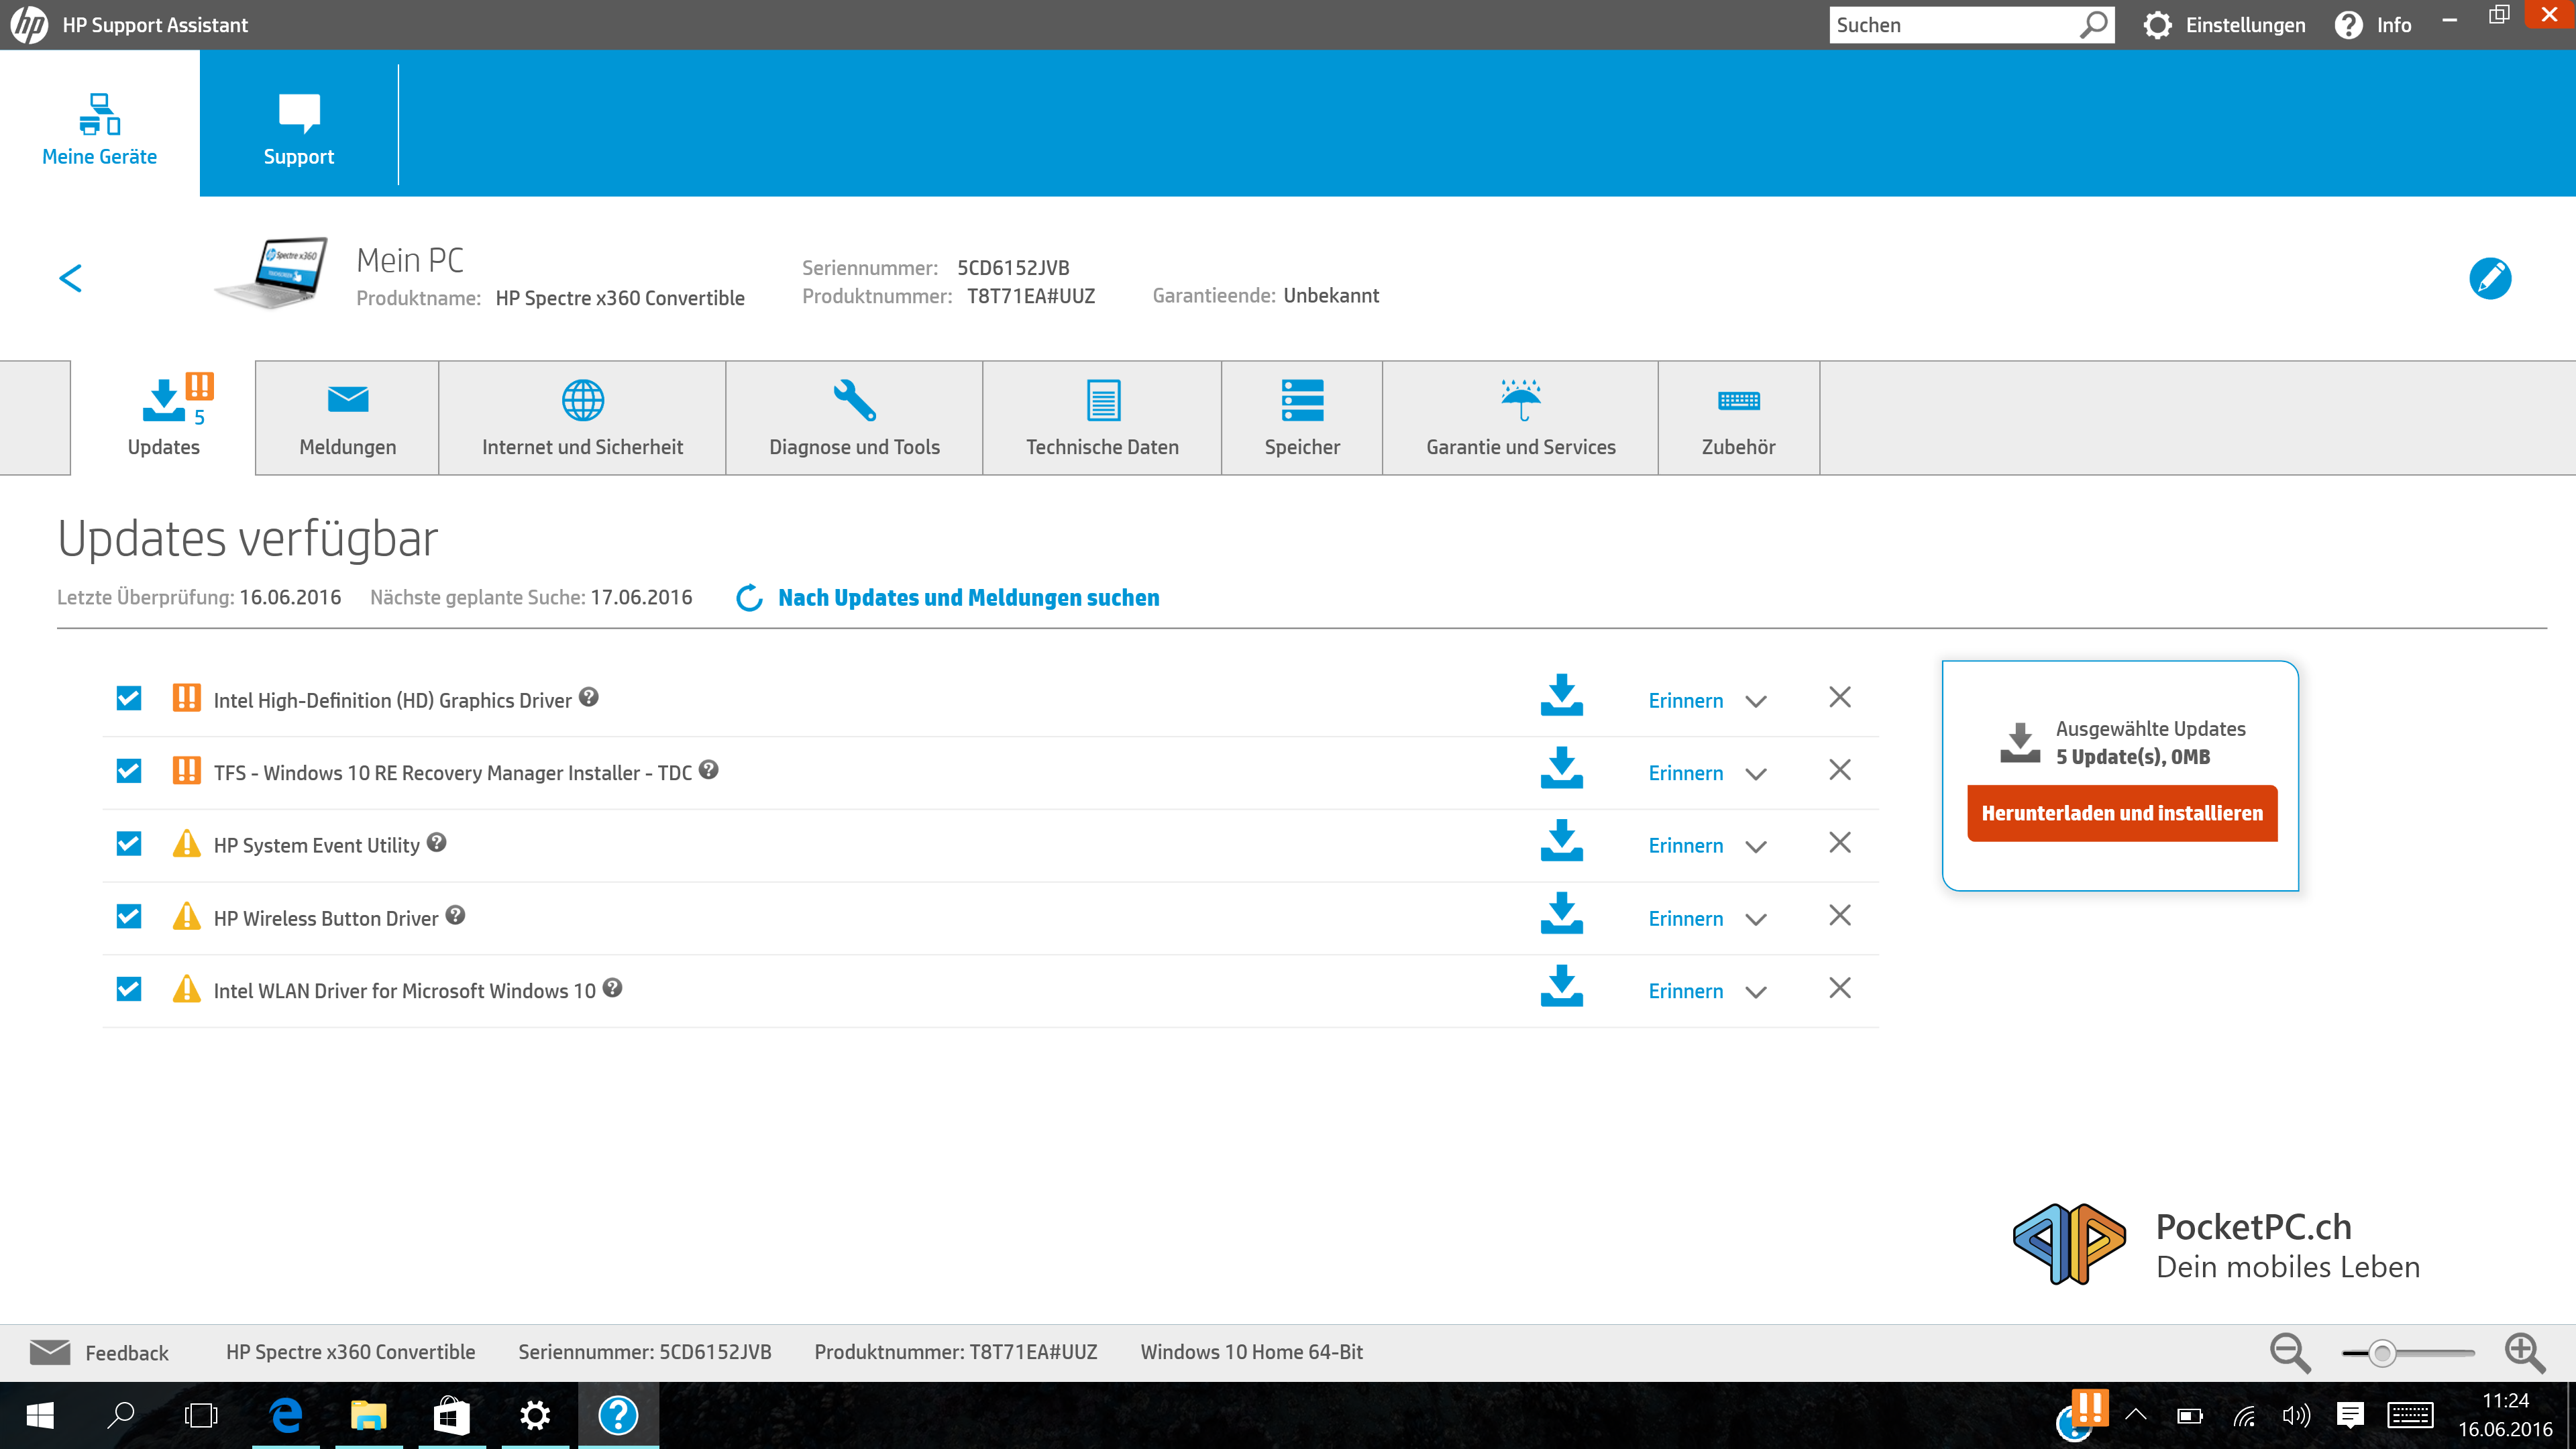2576x1449 pixels.
Task: Click the download icon for HP System Event Utility
Action: [x=1561, y=842]
